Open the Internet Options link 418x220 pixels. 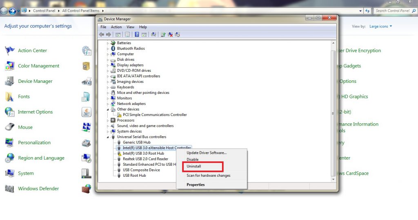(x=35, y=112)
